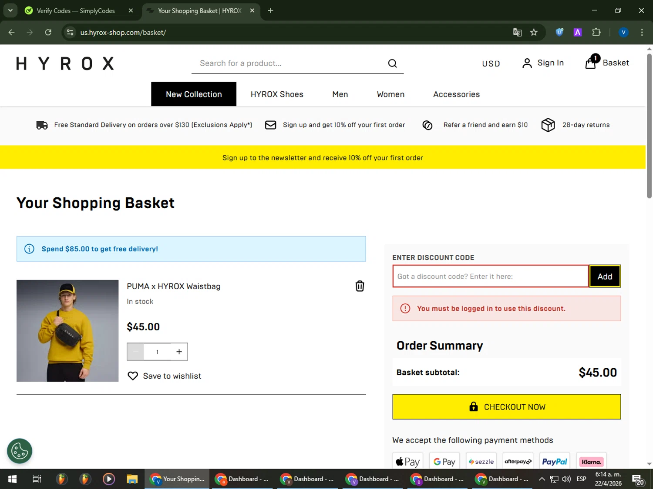Click the yellow newsletter sign-up banner
The height and width of the screenshot is (489, 653).
[323, 157]
